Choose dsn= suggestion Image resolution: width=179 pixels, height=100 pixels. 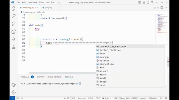[130, 54]
